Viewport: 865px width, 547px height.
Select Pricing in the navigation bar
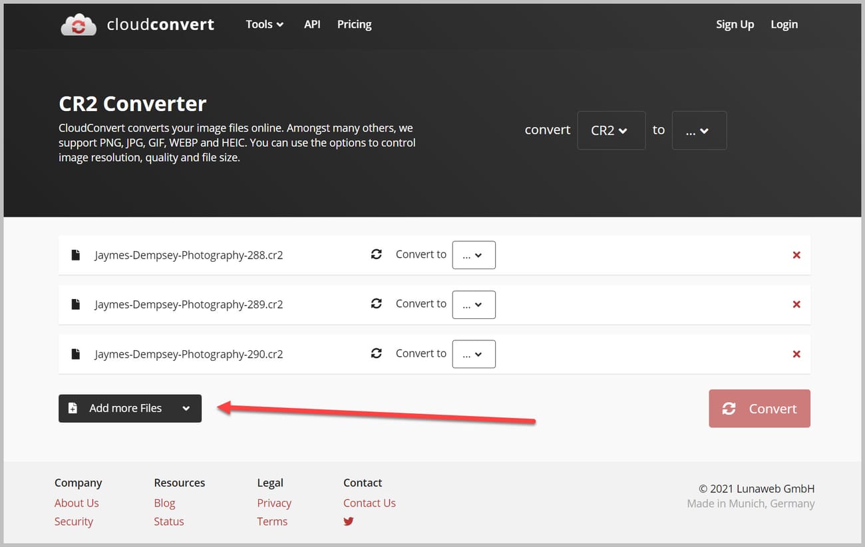(x=354, y=24)
